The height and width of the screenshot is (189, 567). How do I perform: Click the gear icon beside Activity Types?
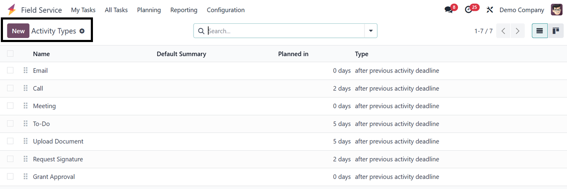pyautogui.click(x=82, y=31)
